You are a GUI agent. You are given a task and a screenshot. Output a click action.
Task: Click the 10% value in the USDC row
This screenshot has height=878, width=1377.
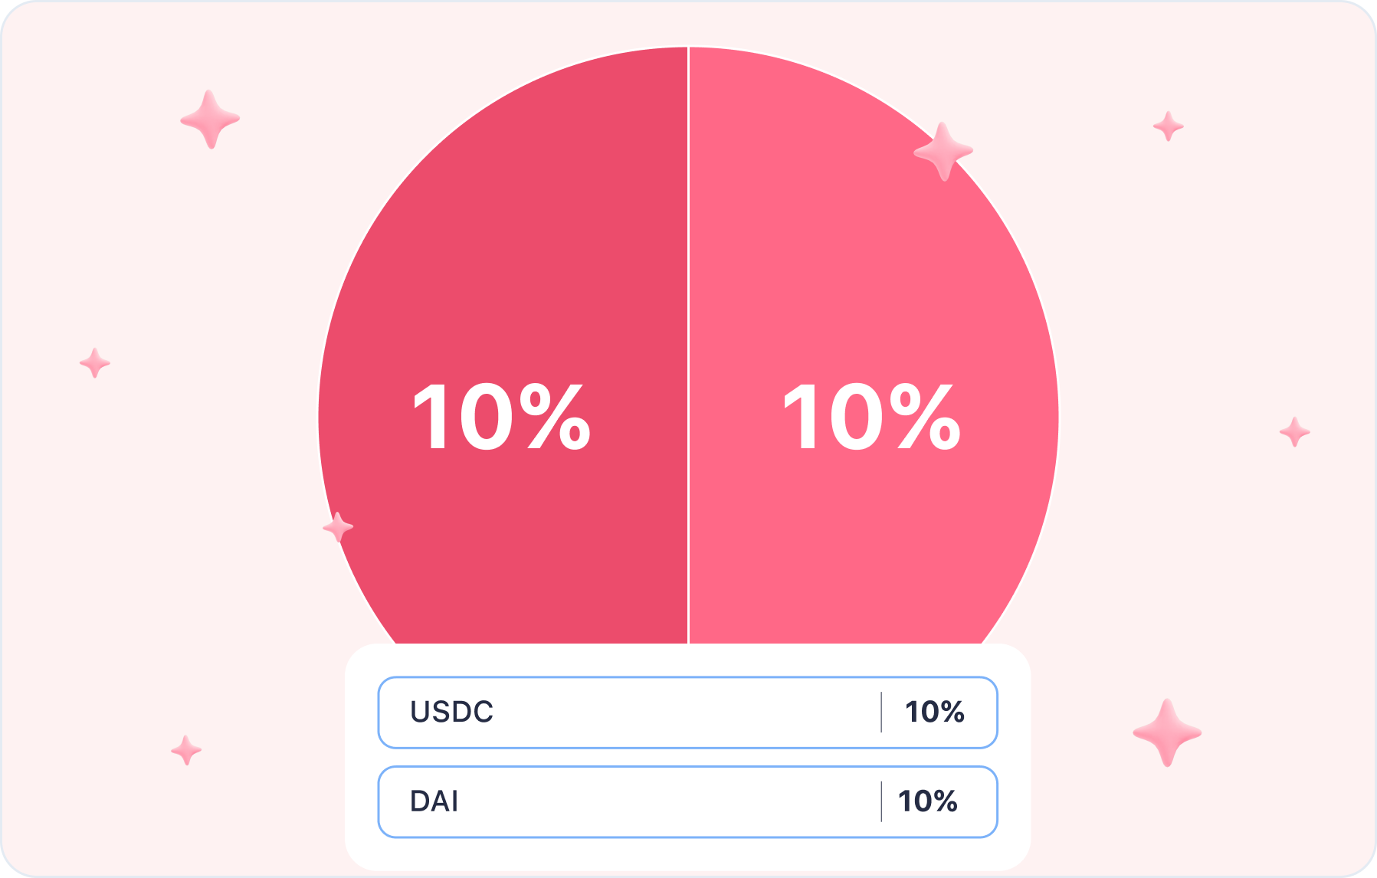pos(935,713)
